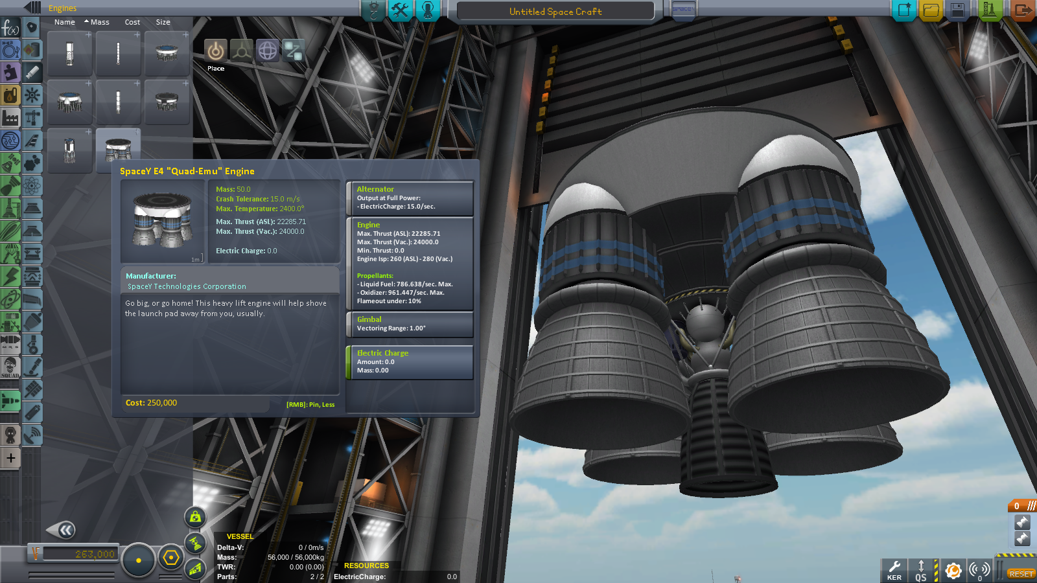Exit the editor with orange exit icon
Viewport: 1037px width, 583px height.
point(1023,10)
